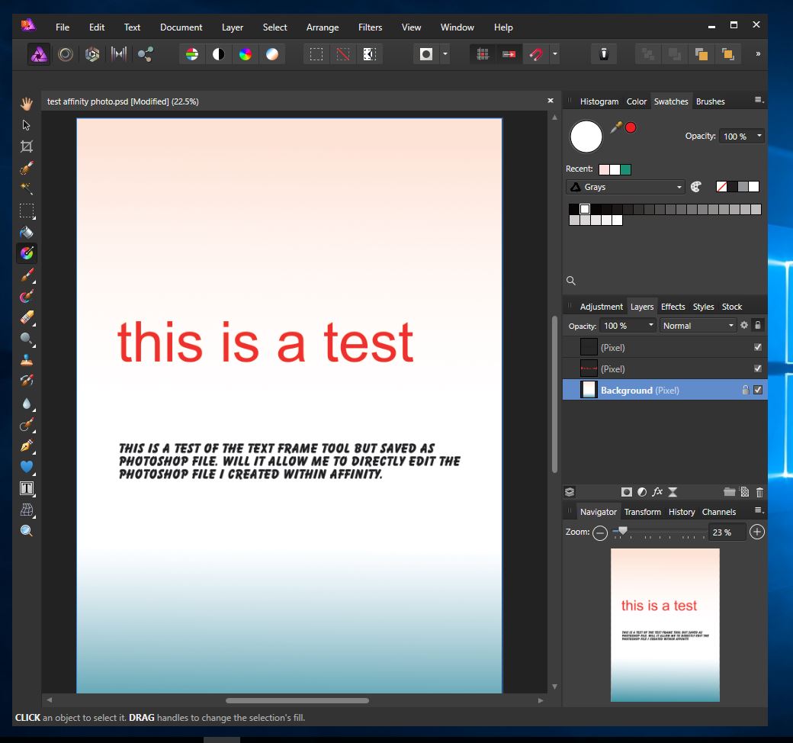Open the Arrange menu
The height and width of the screenshot is (743, 793).
pyautogui.click(x=323, y=27)
